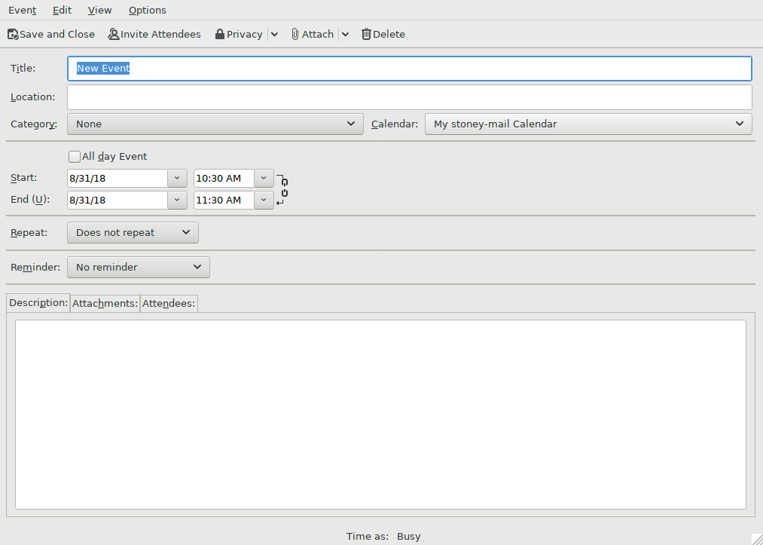Click the Save and Close floppy icon
The image size is (763, 545).
point(13,34)
